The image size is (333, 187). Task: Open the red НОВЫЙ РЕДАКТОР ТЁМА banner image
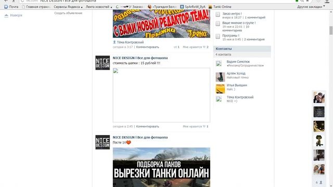pyautogui.click(x=161, y=24)
